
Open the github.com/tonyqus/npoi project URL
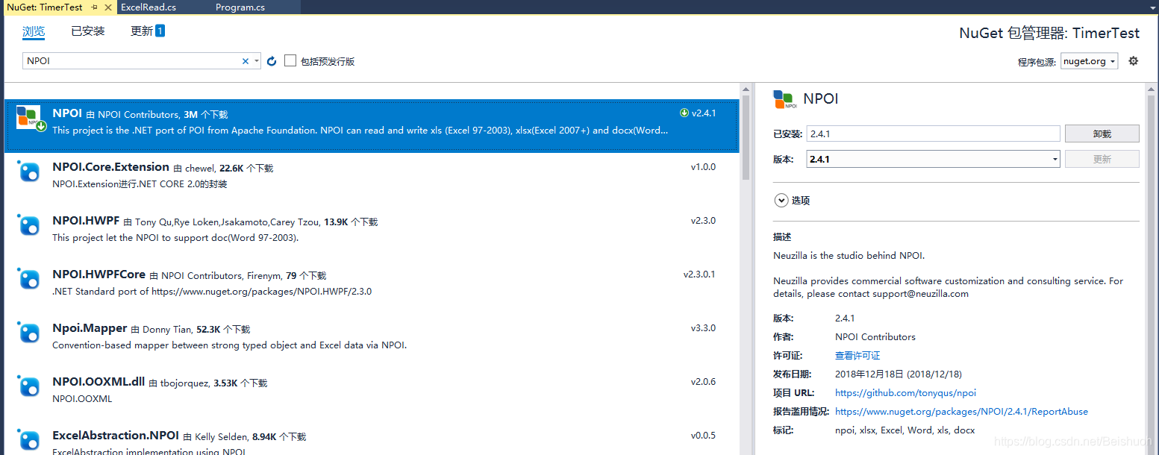(x=905, y=392)
